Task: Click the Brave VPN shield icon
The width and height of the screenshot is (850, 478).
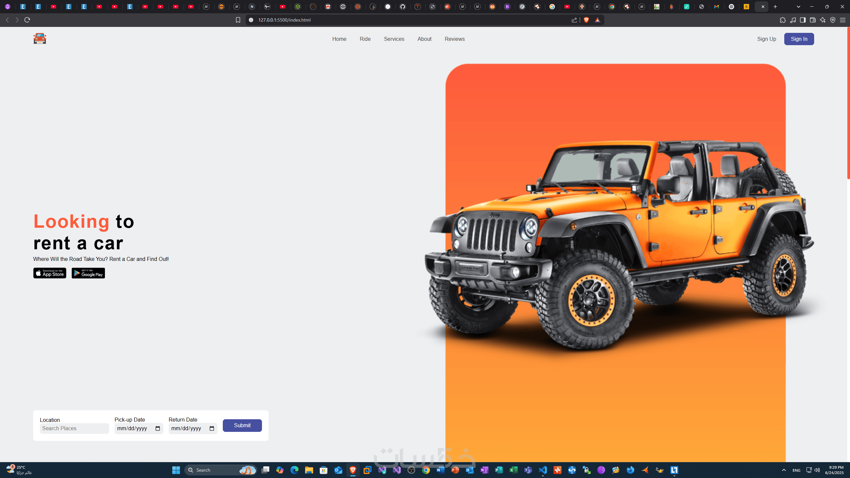Action: tap(832, 20)
